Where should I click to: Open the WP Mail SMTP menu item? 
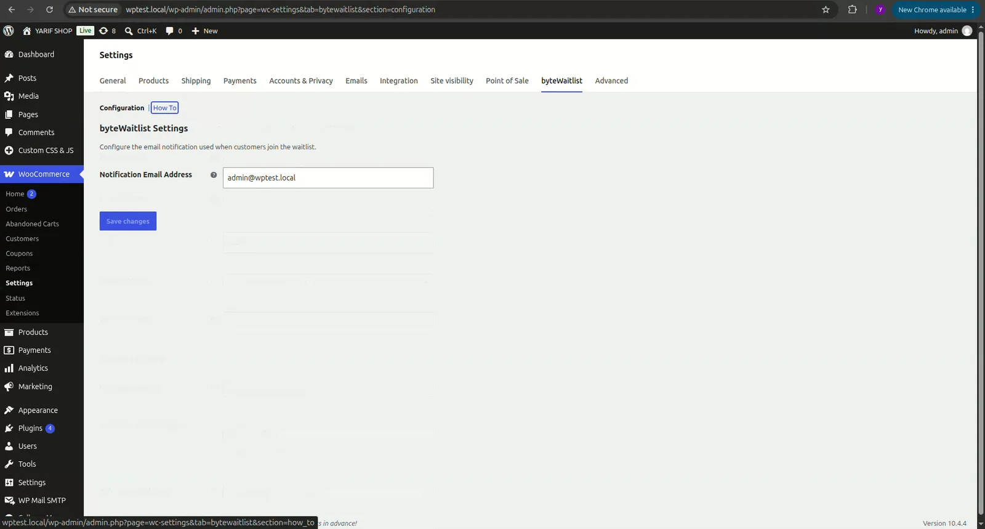coord(42,500)
